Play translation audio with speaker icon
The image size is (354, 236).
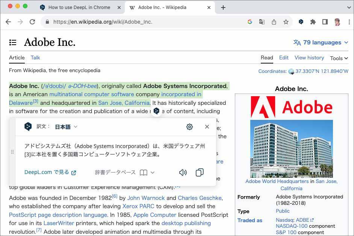pos(183,172)
